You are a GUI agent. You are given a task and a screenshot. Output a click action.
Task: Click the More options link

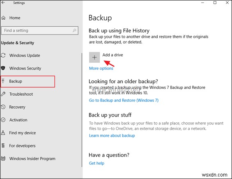(101, 68)
